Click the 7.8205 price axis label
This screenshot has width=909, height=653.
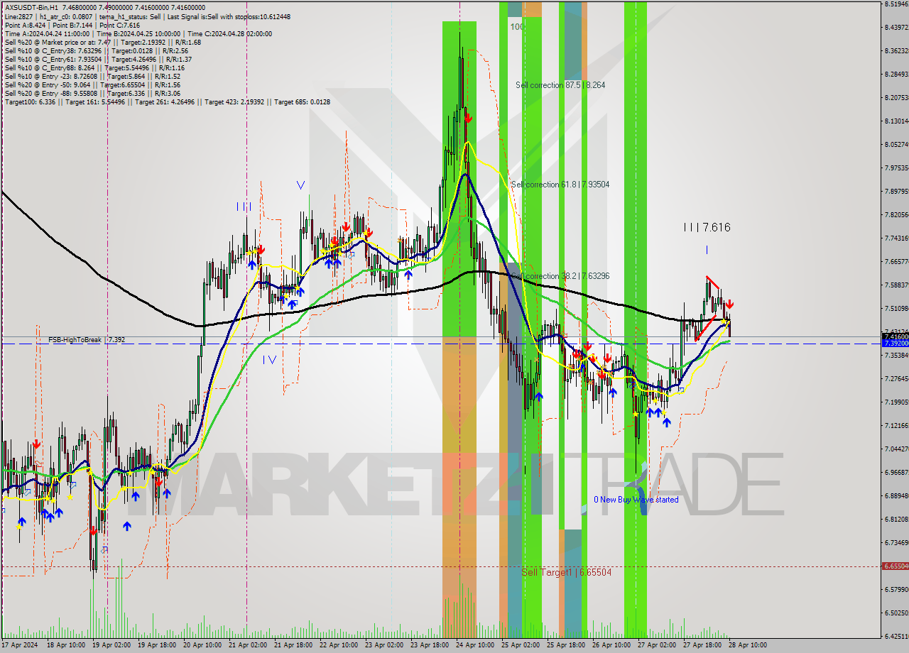tap(896, 214)
